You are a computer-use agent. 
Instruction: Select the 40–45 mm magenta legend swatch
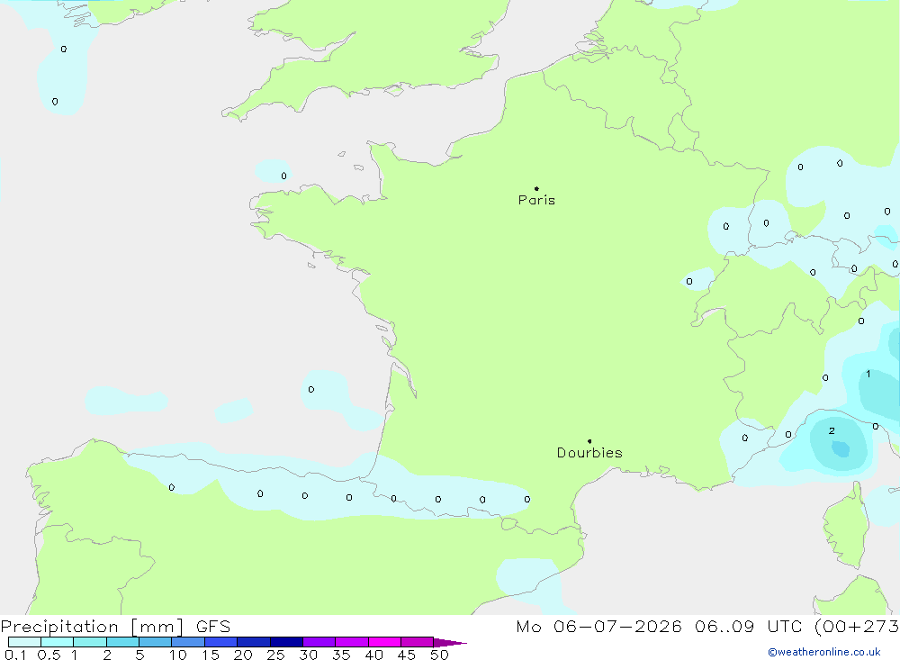[x=384, y=642]
